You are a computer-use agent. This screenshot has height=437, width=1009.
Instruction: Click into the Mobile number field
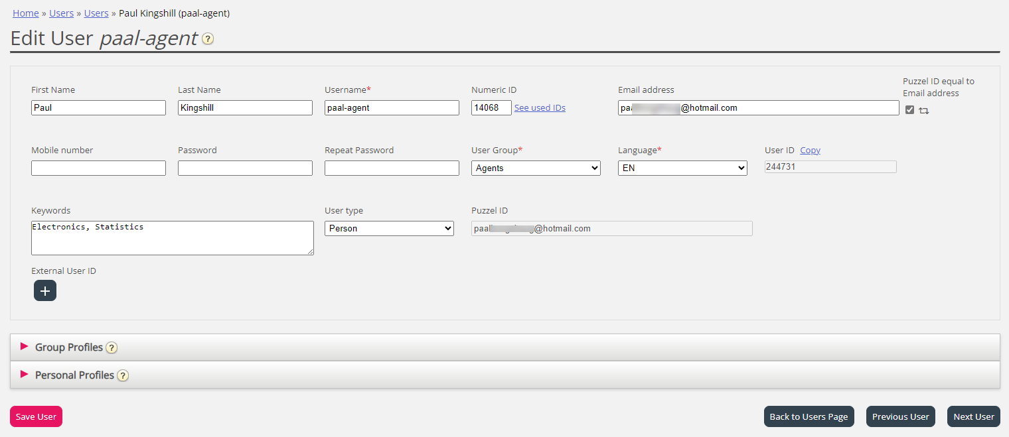click(98, 168)
